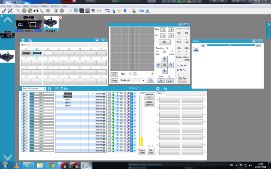Select Page 1 tab in lower right panel
Image resolution: width=271 pixels, height=169 pixels.
(x=161, y=93)
